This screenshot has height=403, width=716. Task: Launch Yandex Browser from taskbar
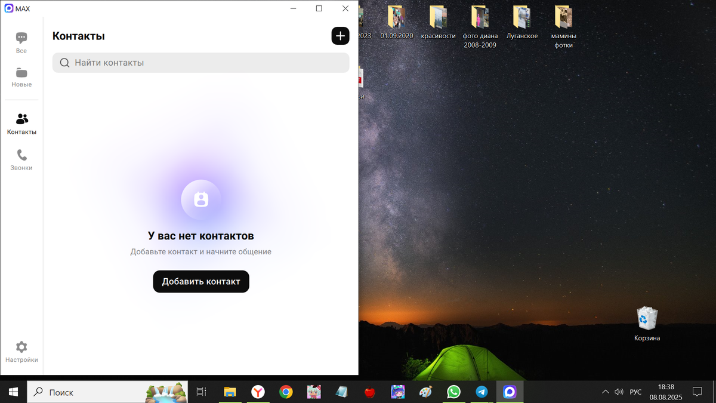[x=258, y=392]
